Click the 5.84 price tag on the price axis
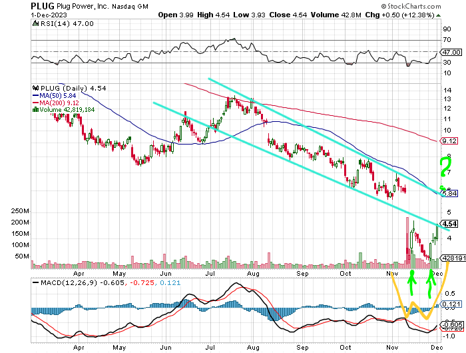Screen dimensions: 466x353 point(449,194)
